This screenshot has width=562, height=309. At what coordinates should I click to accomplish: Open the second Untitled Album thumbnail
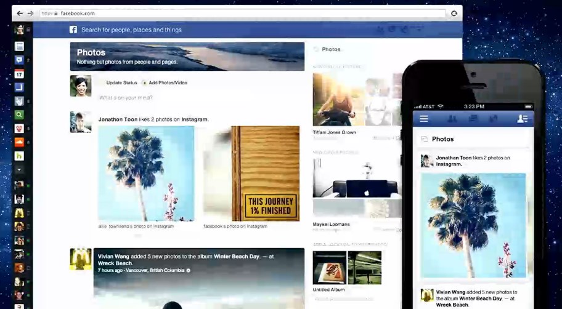pyautogui.click(x=365, y=268)
